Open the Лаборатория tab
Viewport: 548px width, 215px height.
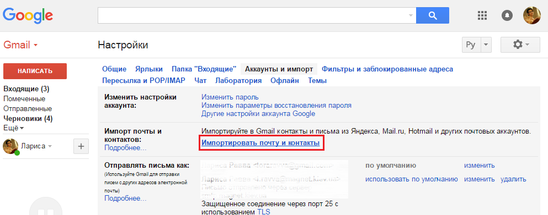click(x=238, y=81)
